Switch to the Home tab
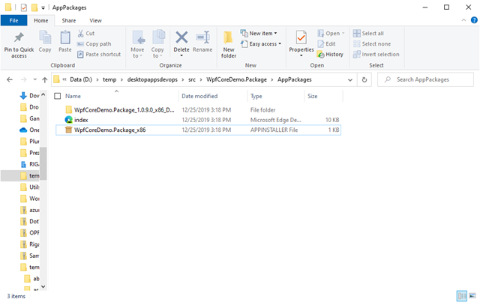The height and width of the screenshot is (302, 480). (41, 20)
